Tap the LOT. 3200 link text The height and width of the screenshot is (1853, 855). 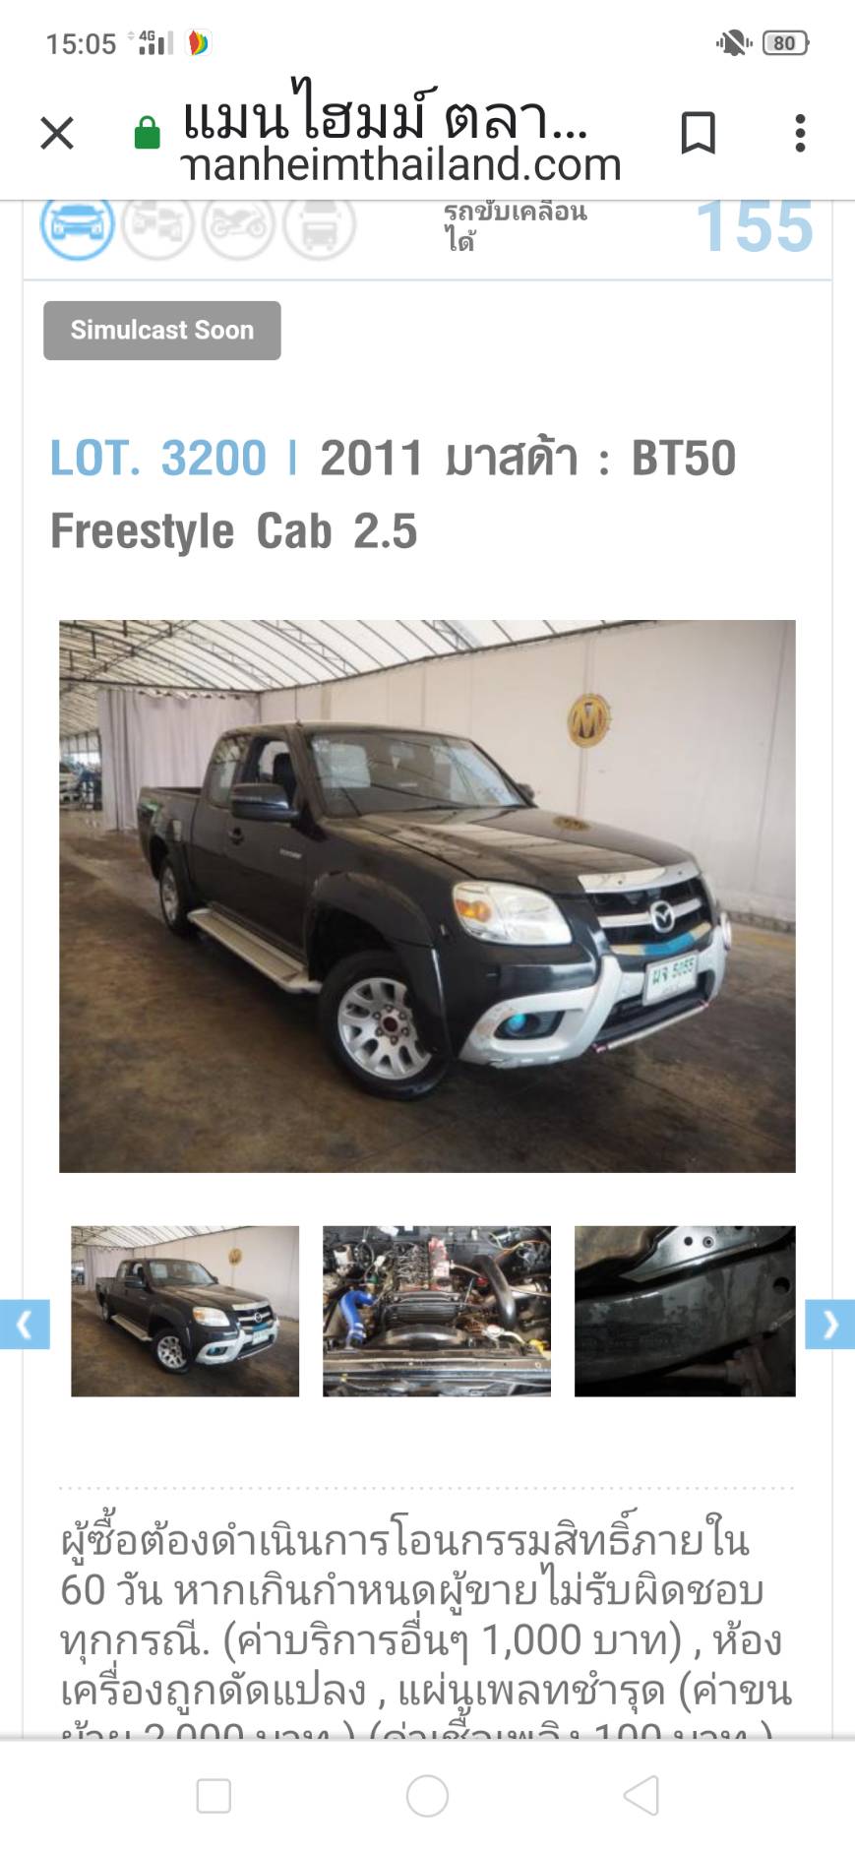coord(158,459)
